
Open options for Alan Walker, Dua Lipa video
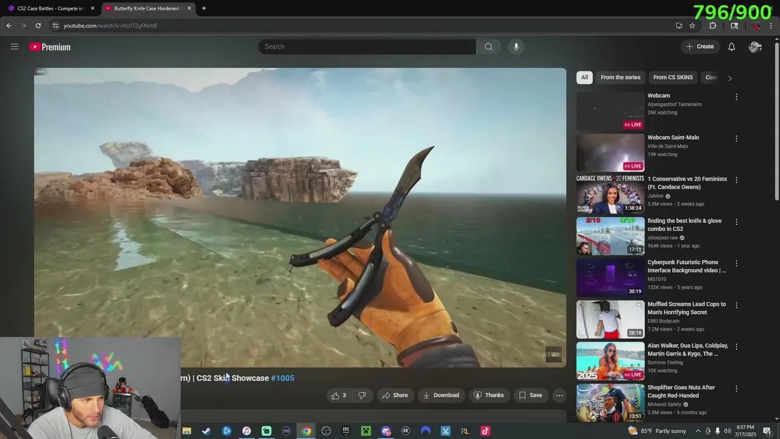click(x=736, y=346)
